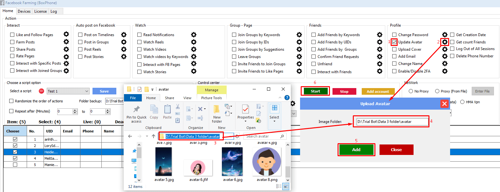This screenshot has width=500, height=192.
Task: Enable Watch Reels checkbox
Action: 139,42
